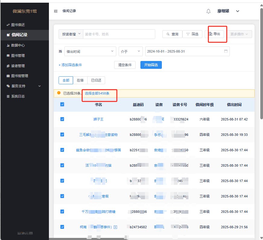Uncheck the row checkbox for 2025-08-29 21:56
Screen dimensions: 263x240
pyautogui.click(x=62, y=227)
